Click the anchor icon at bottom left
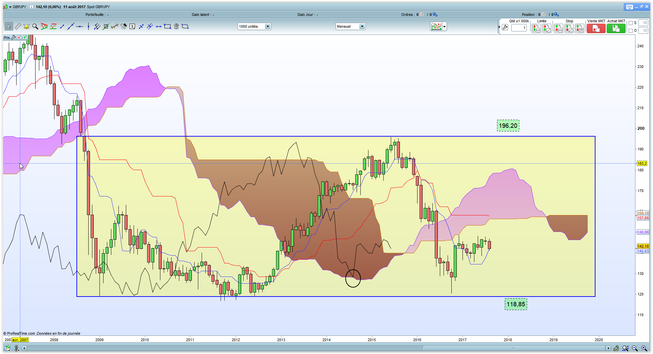This screenshot has width=653, height=354. click(17, 348)
